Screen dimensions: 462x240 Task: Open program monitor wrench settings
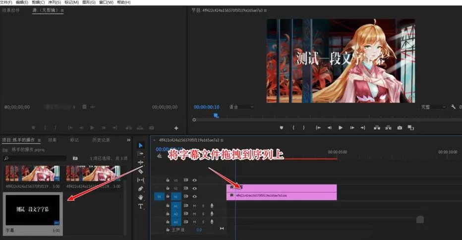453,107
